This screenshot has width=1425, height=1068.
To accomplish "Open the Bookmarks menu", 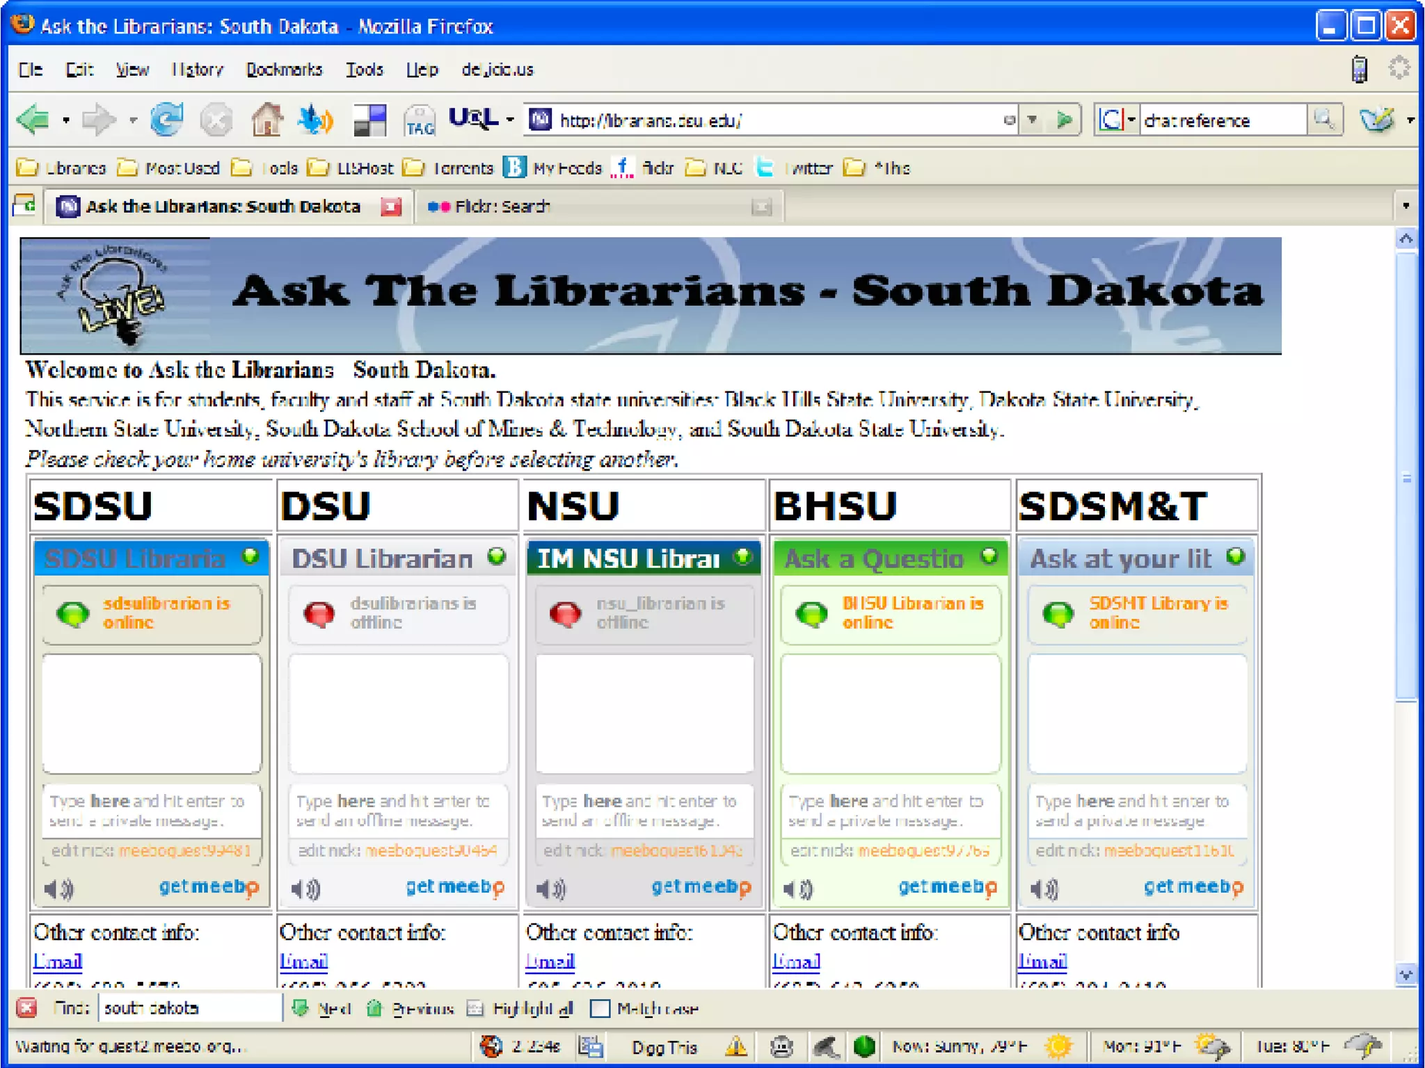I will point(284,70).
